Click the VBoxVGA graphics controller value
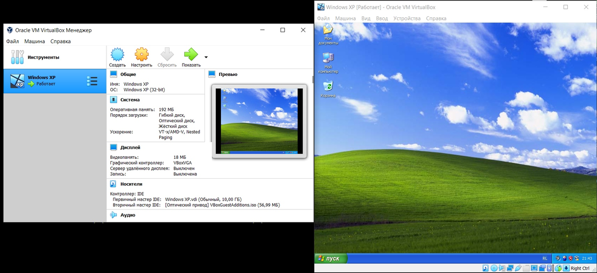This screenshot has width=597, height=273. click(184, 162)
